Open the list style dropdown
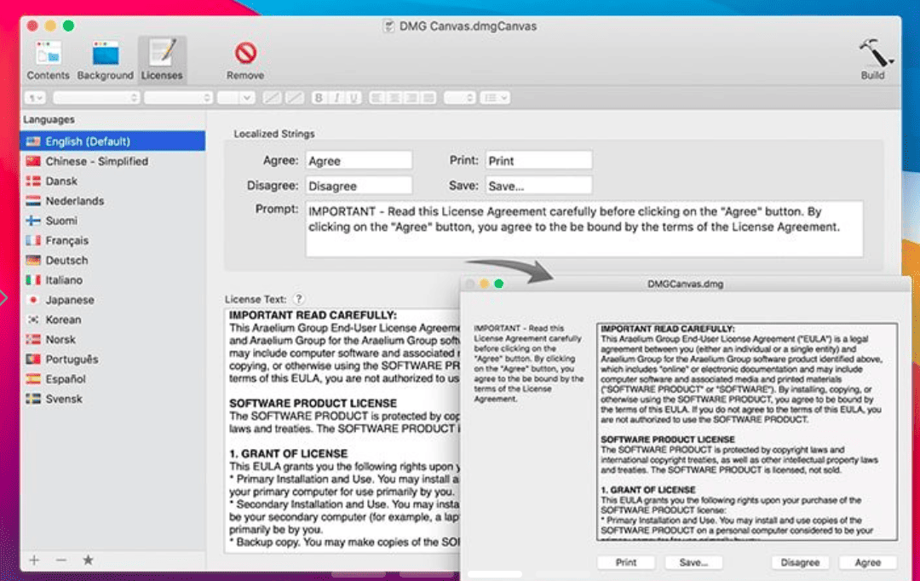Screen dimensions: 920x581 point(495,97)
